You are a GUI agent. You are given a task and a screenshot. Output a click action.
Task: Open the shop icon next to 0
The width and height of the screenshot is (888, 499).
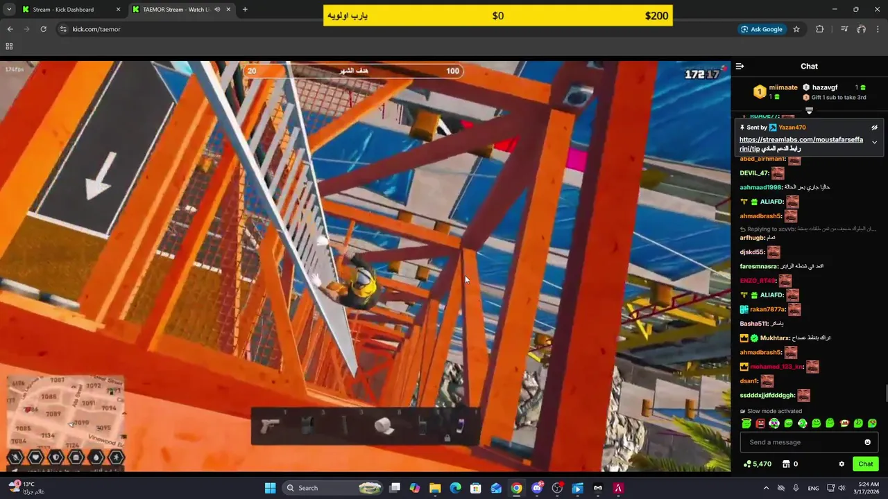click(786, 464)
